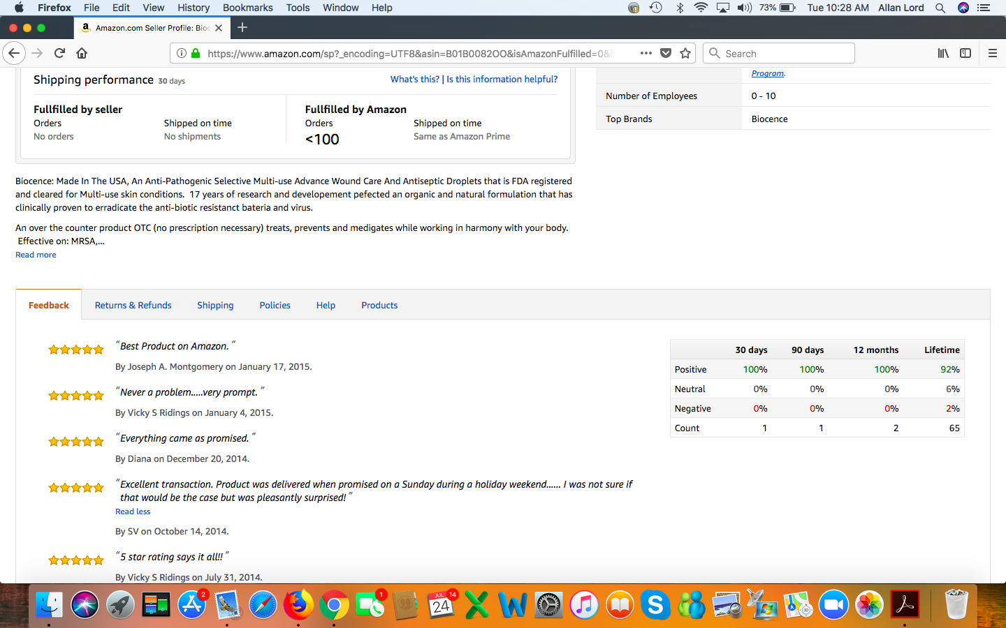The height and width of the screenshot is (628, 1006).
Task: Open Finder from the dock
Action: (x=49, y=605)
